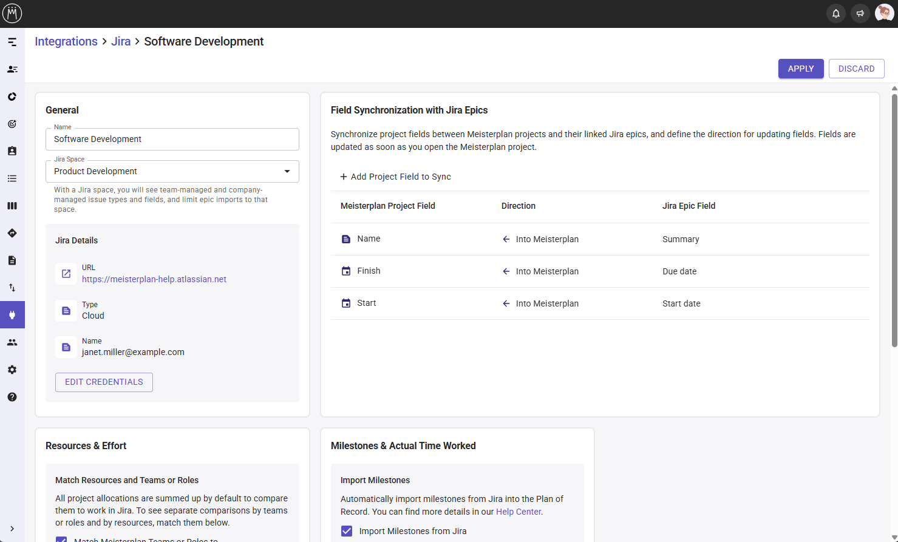Click the DISCARD button
The width and height of the screenshot is (898, 542).
[856, 69]
